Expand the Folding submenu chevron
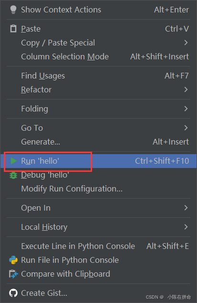The image size is (197, 303). pyautogui.click(x=186, y=109)
